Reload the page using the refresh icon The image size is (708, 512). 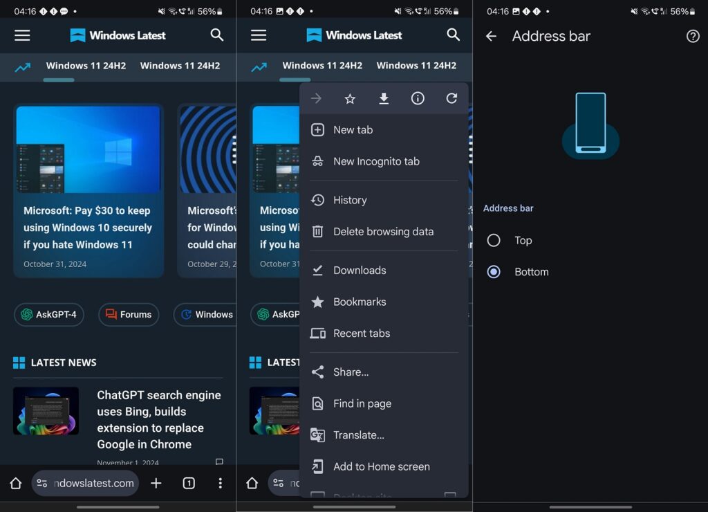coord(451,98)
